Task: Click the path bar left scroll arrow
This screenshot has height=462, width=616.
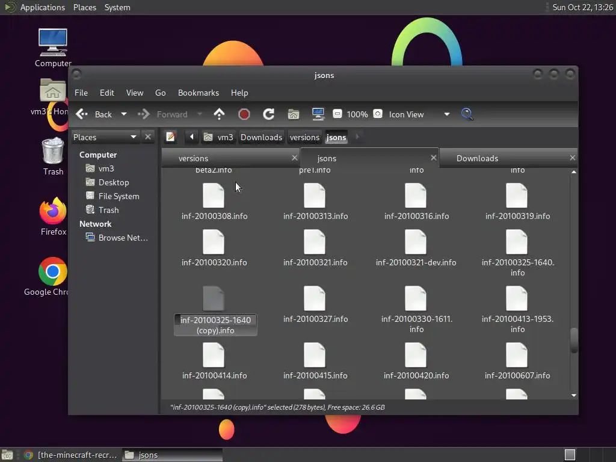Action: [192, 137]
